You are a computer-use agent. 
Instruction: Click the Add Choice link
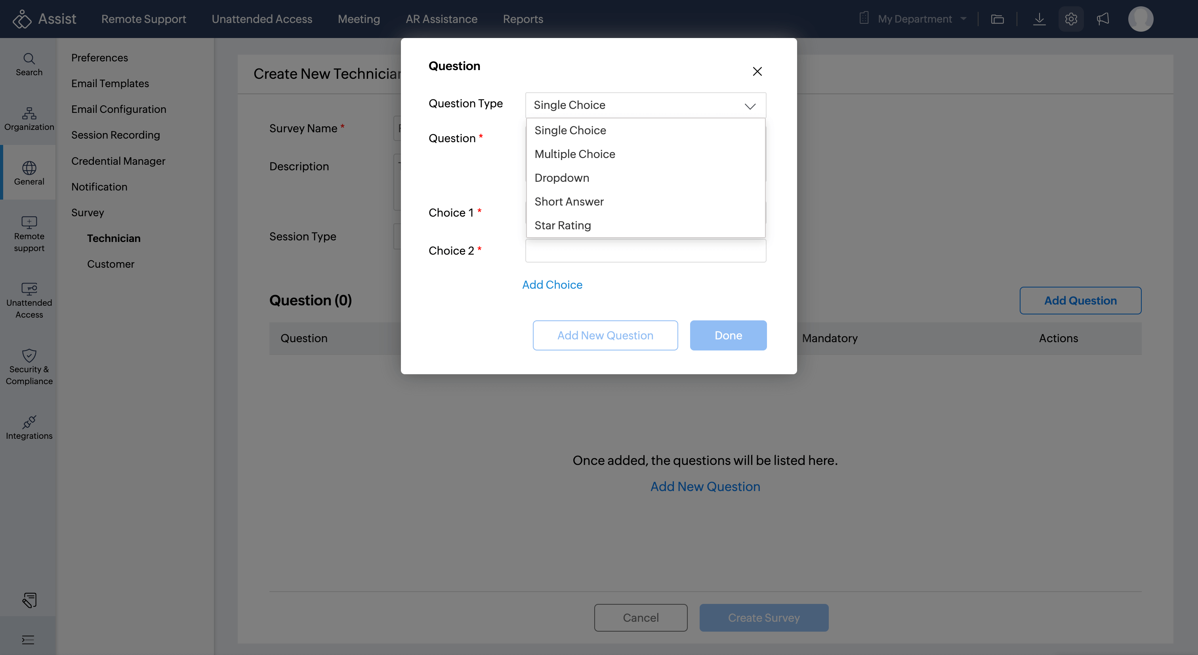pyautogui.click(x=552, y=284)
